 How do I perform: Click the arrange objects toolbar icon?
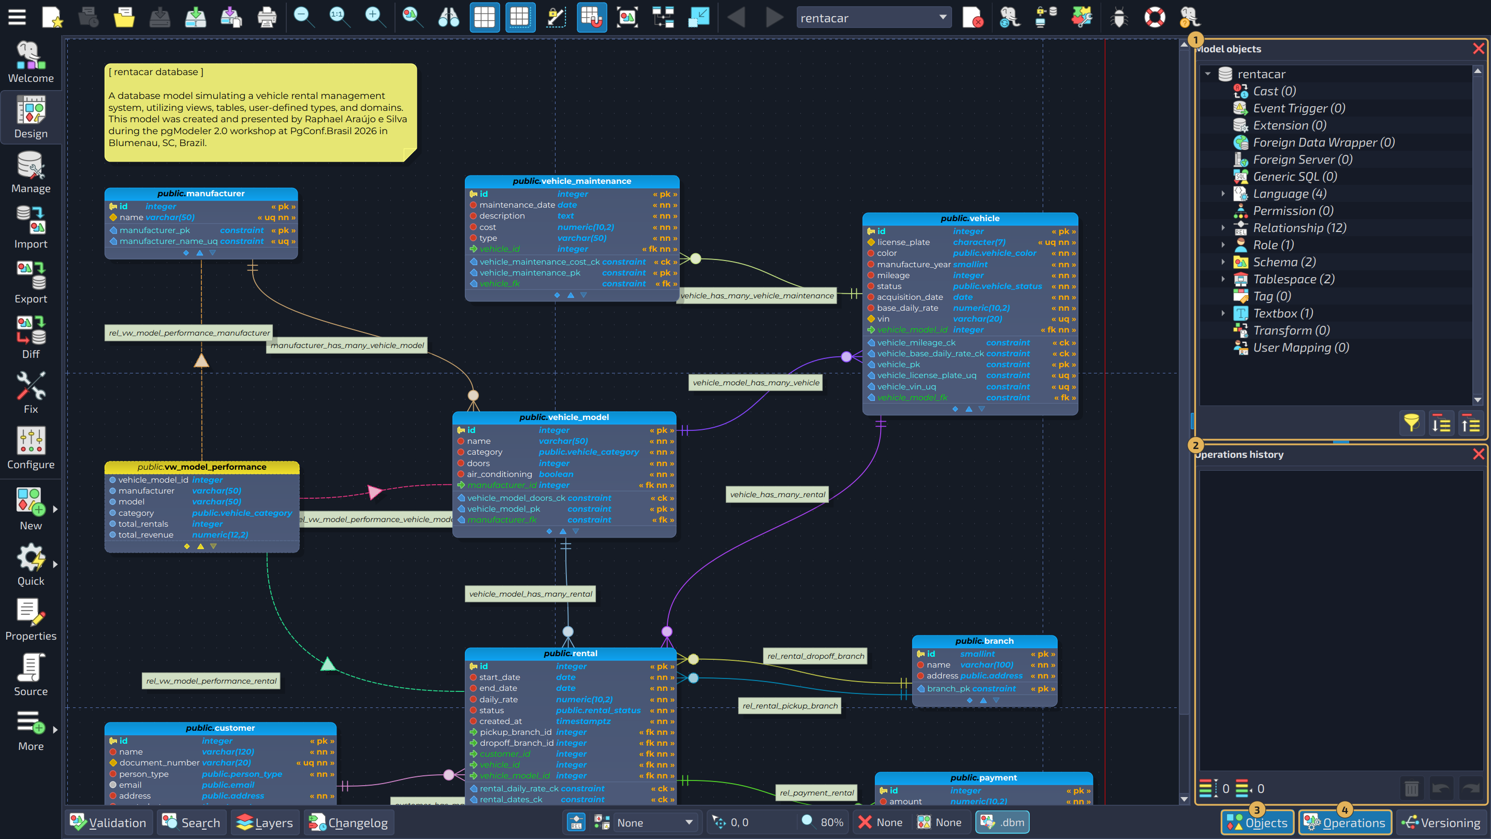tap(663, 18)
